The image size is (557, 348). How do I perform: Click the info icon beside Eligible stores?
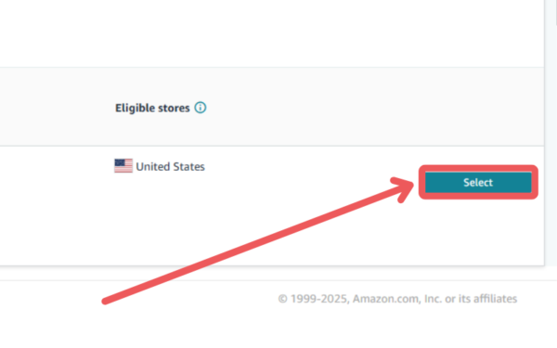pyautogui.click(x=201, y=108)
